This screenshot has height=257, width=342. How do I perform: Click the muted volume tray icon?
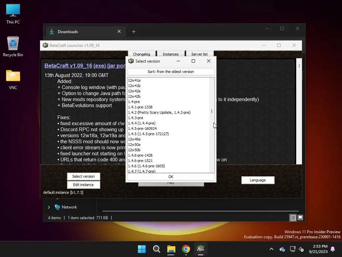(x=302, y=249)
